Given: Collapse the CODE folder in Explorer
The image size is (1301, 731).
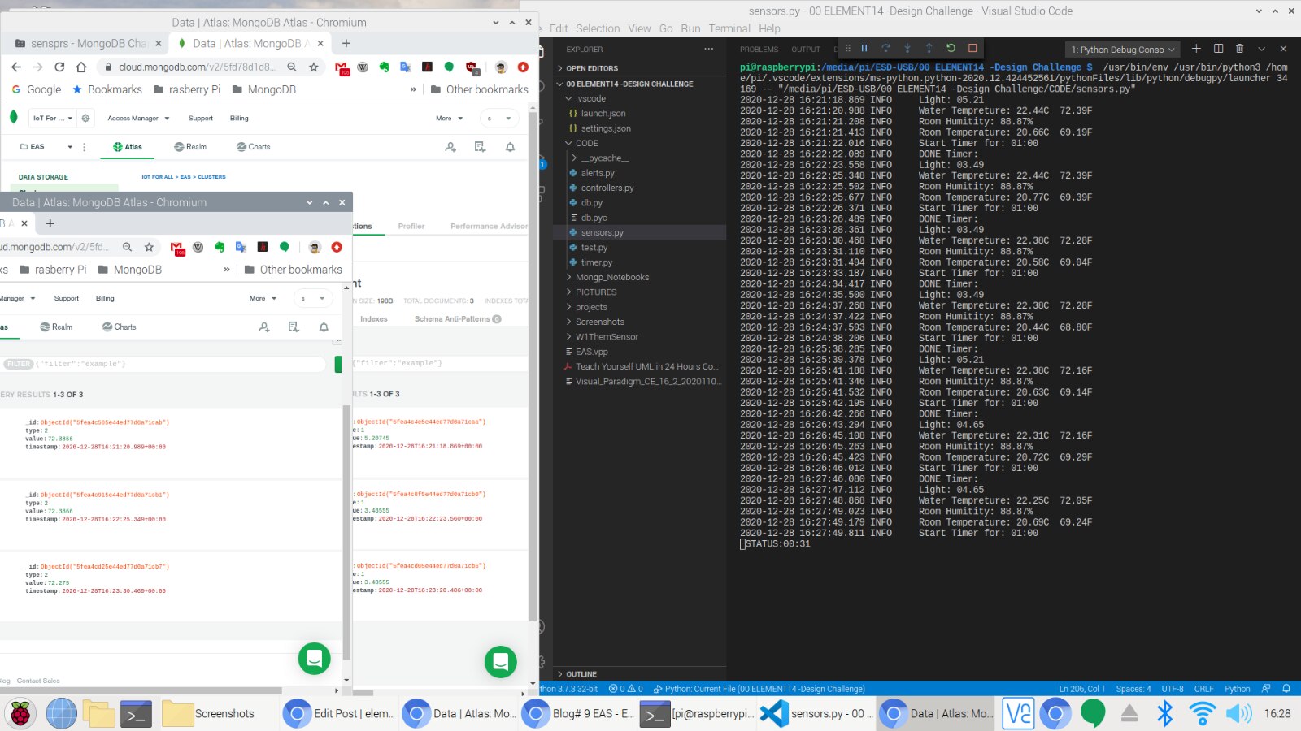Looking at the screenshot, I should click(586, 143).
